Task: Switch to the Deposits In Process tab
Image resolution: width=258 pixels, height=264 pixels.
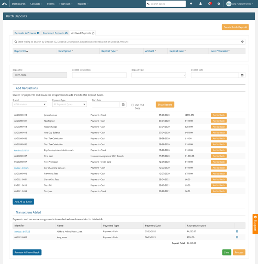Action: point(27,33)
